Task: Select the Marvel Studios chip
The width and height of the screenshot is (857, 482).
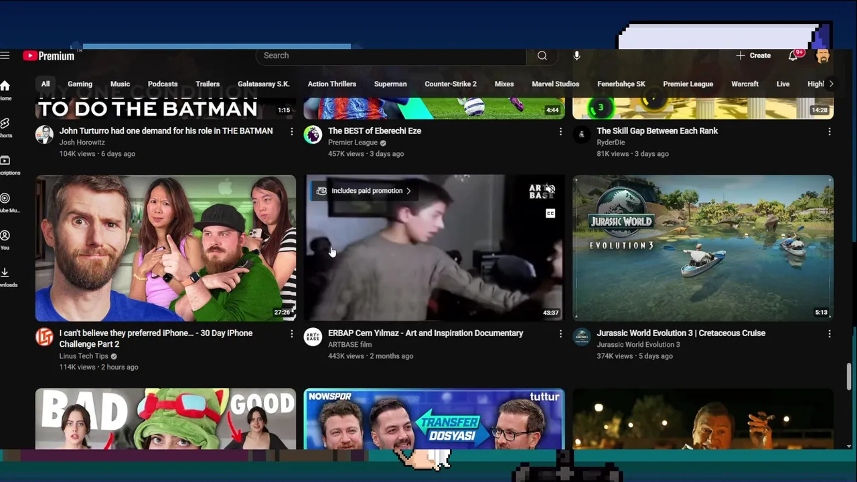Action: click(556, 84)
